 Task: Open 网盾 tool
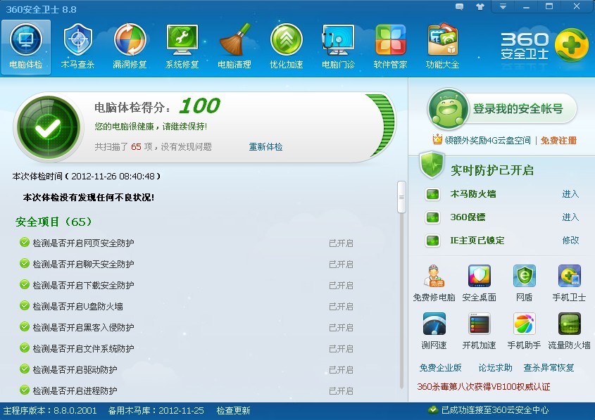(x=524, y=283)
